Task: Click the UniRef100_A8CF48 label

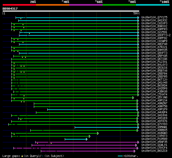Action: (x=154, y=44)
